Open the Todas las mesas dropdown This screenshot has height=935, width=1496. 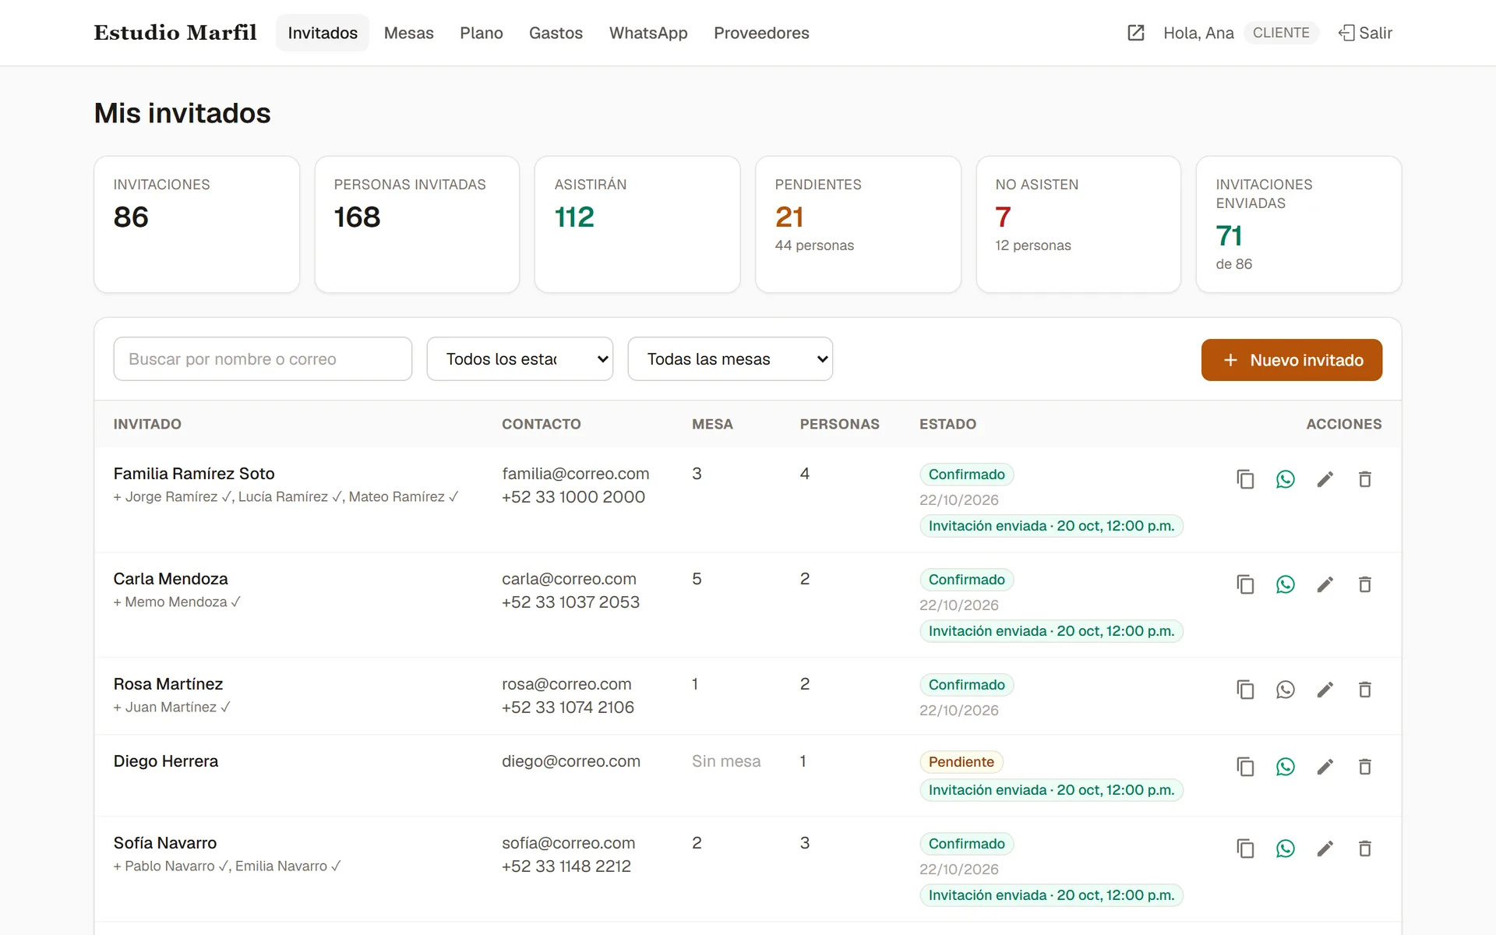730,359
